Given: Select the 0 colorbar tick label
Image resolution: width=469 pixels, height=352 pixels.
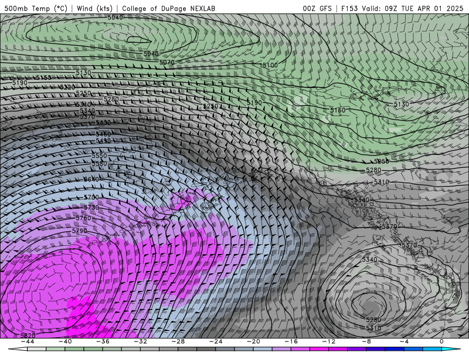Looking at the screenshot, I should click(x=442, y=341).
